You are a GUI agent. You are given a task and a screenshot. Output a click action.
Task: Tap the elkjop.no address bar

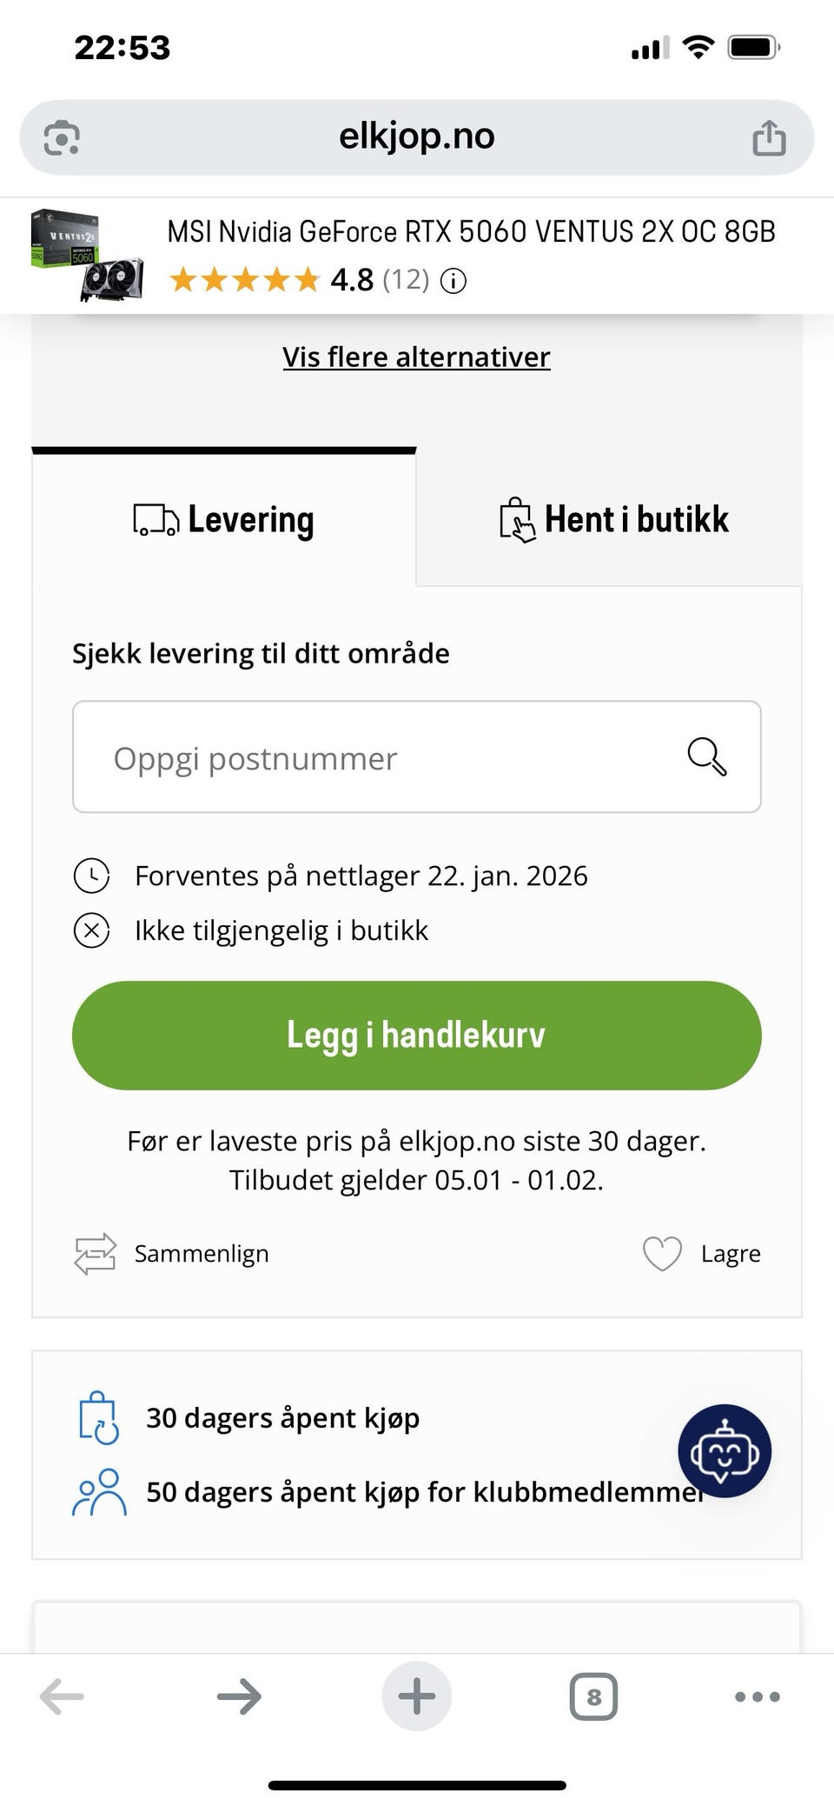416,137
